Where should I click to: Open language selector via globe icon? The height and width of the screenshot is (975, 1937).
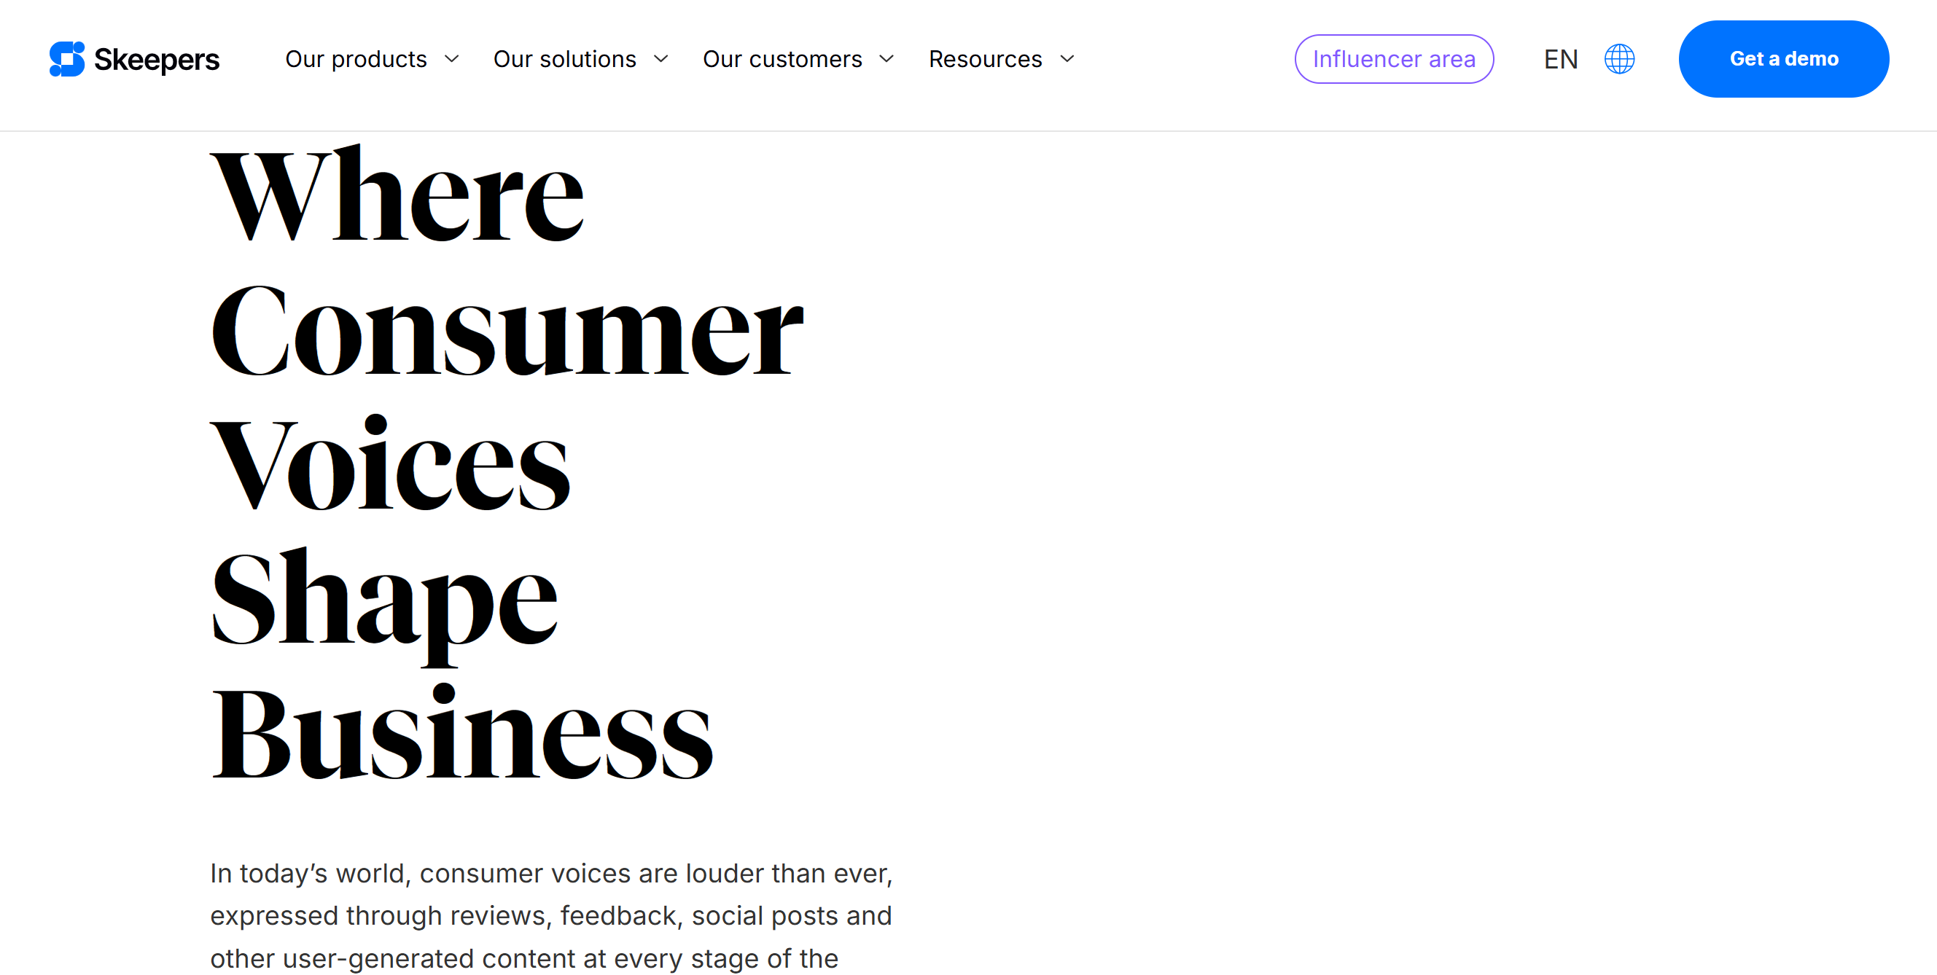[x=1619, y=58]
